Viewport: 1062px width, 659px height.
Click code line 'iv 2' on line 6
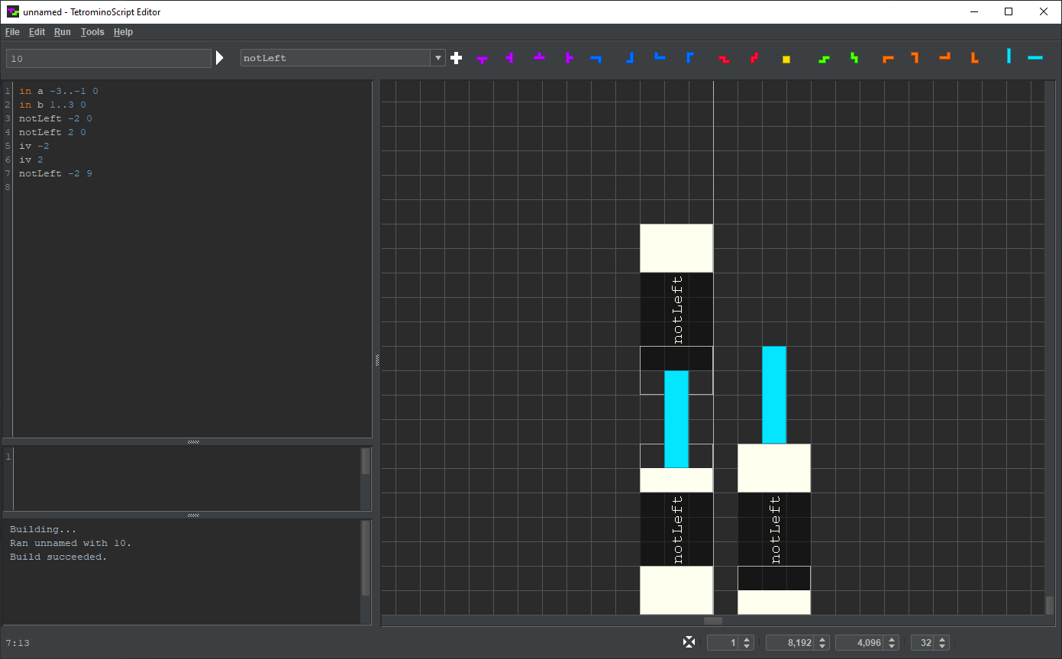(x=31, y=160)
